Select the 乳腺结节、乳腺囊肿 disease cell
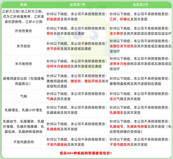Image resolution: width=173 pixels, height=159 pixels. 24,127
